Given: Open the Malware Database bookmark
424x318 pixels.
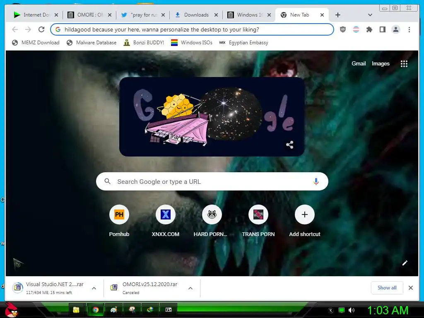Looking at the screenshot, I should [92, 43].
